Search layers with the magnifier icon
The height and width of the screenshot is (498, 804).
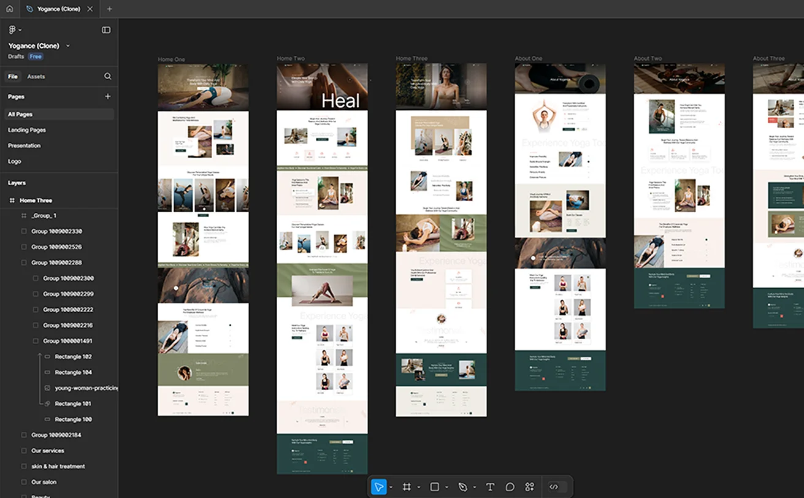pyautogui.click(x=108, y=77)
